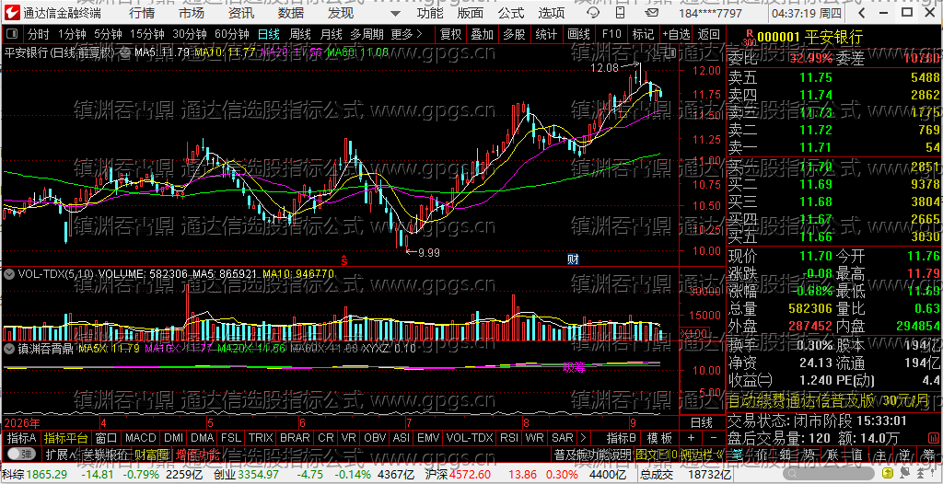
Task: Click the 镇渊吞霄鼎 indicator settings circle icon
Action: (9, 348)
